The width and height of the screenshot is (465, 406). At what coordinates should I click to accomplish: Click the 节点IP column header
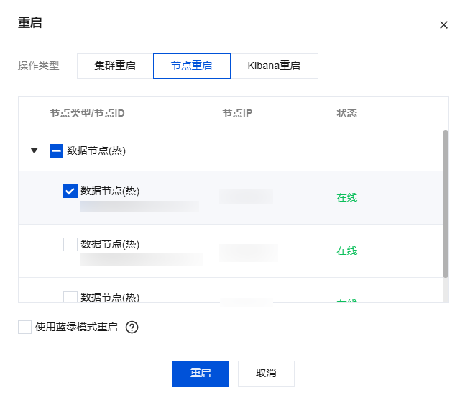tap(237, 114)
